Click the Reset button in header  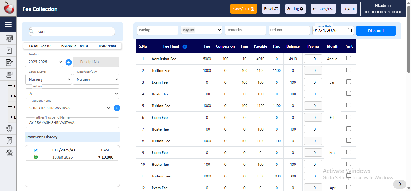(x=271, y=9)
